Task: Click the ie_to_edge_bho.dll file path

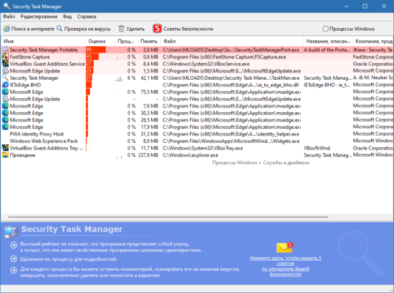Action: tap(230, 85)
